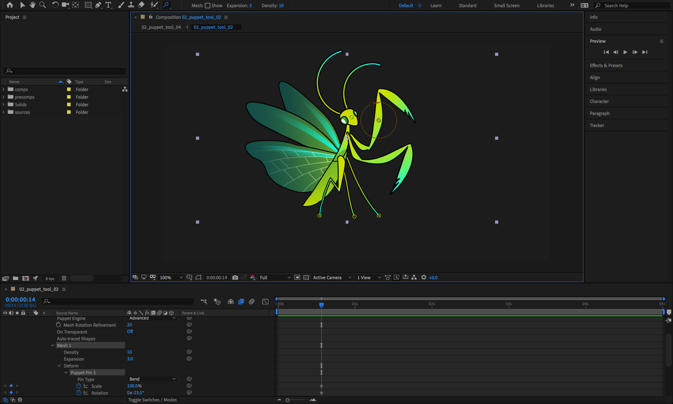This screenshot has width=673, height=404.
Task: Expand the precomps folder
Action: click(3, 97)
